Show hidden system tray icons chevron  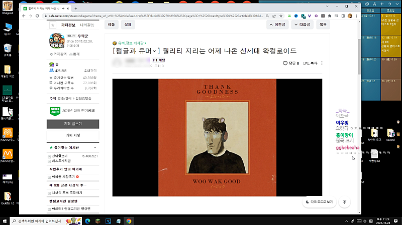tap(346, 221)
